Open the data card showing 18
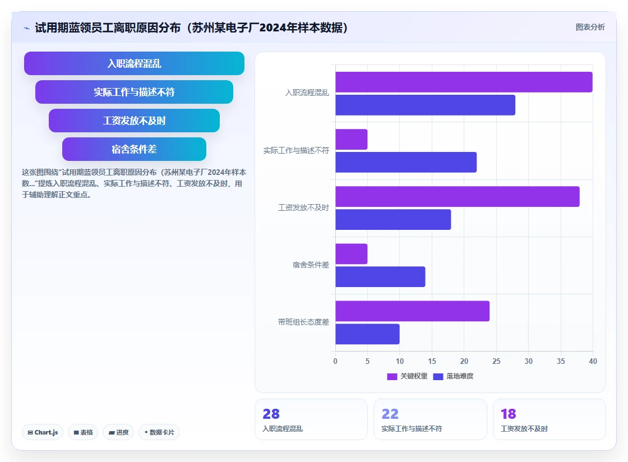Image resolution: width=628 pixels, height=462 pixels. tap(549, 419)
